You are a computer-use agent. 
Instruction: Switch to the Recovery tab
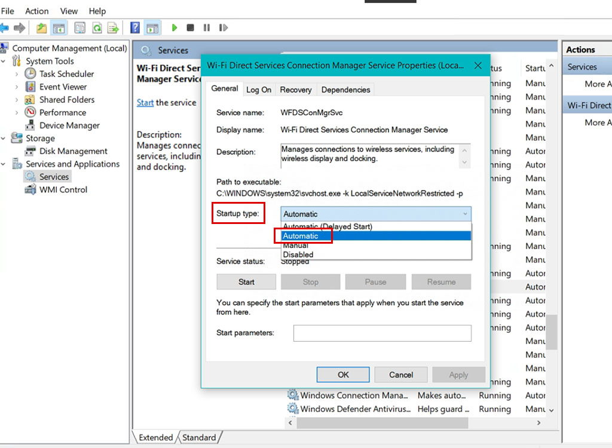coord(296,90)
